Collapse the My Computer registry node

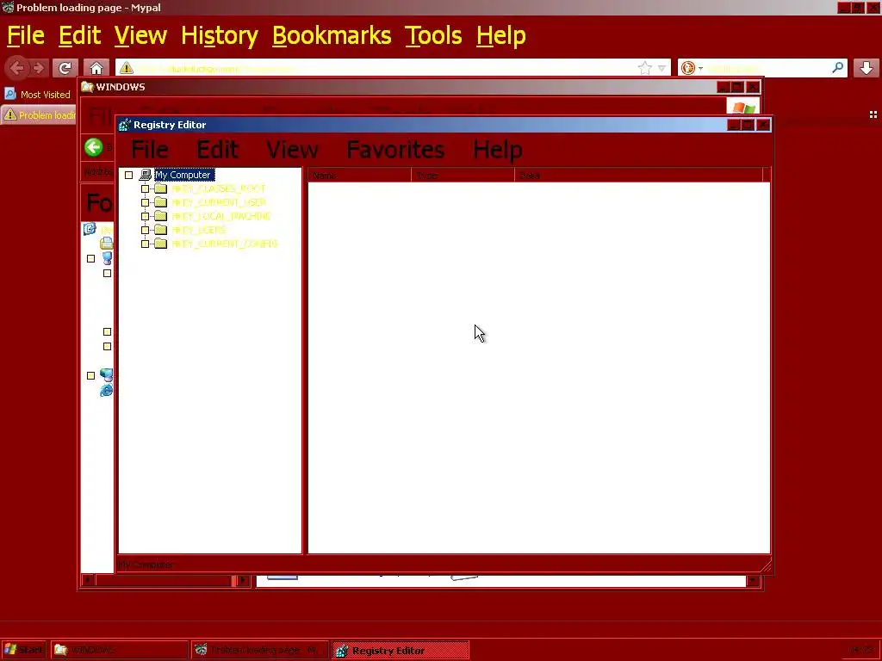[x=129, y=175]
